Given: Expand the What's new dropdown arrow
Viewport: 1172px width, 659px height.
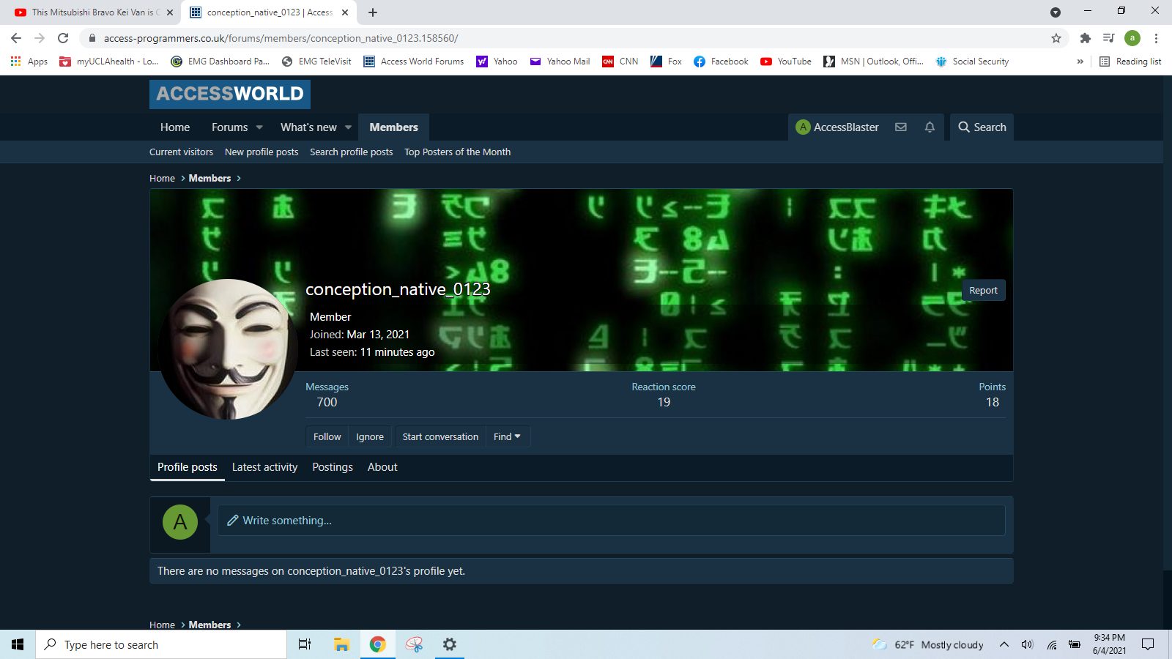Looking at the screenshot, I should coord(349,127).
